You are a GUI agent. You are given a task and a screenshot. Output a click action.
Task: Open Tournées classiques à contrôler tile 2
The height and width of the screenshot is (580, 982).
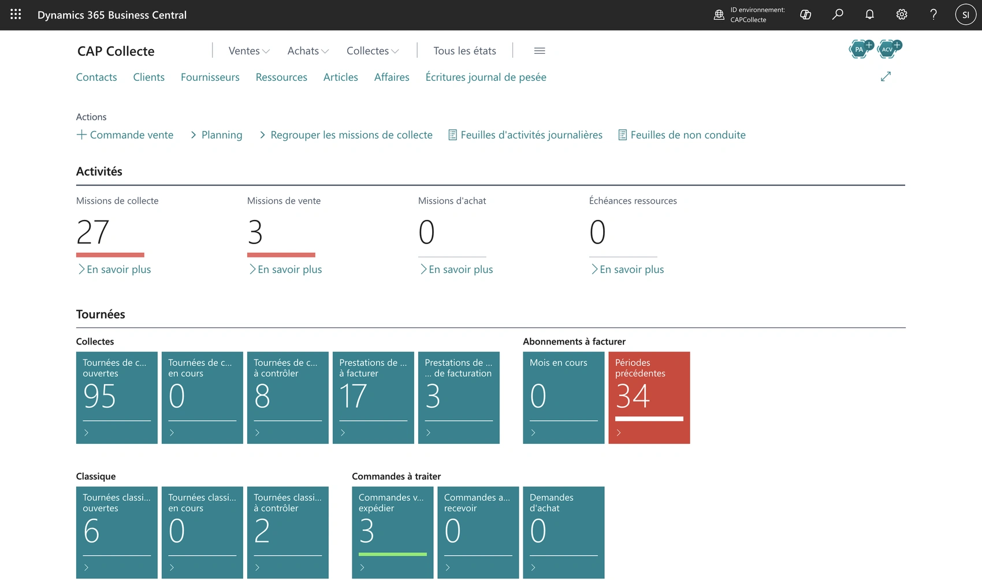(x=288, y=533)
